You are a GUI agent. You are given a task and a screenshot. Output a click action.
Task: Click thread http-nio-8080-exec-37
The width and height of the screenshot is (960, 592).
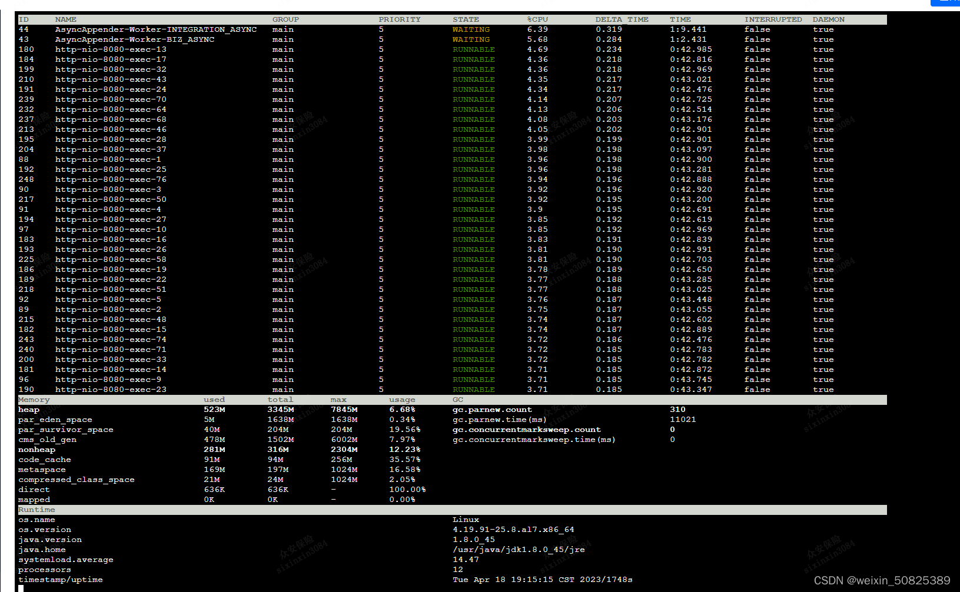tap(111, 149)
